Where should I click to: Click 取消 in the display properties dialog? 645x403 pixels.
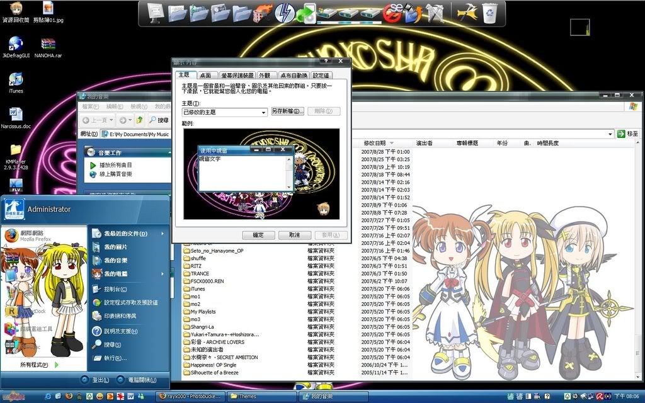(295, 235)
